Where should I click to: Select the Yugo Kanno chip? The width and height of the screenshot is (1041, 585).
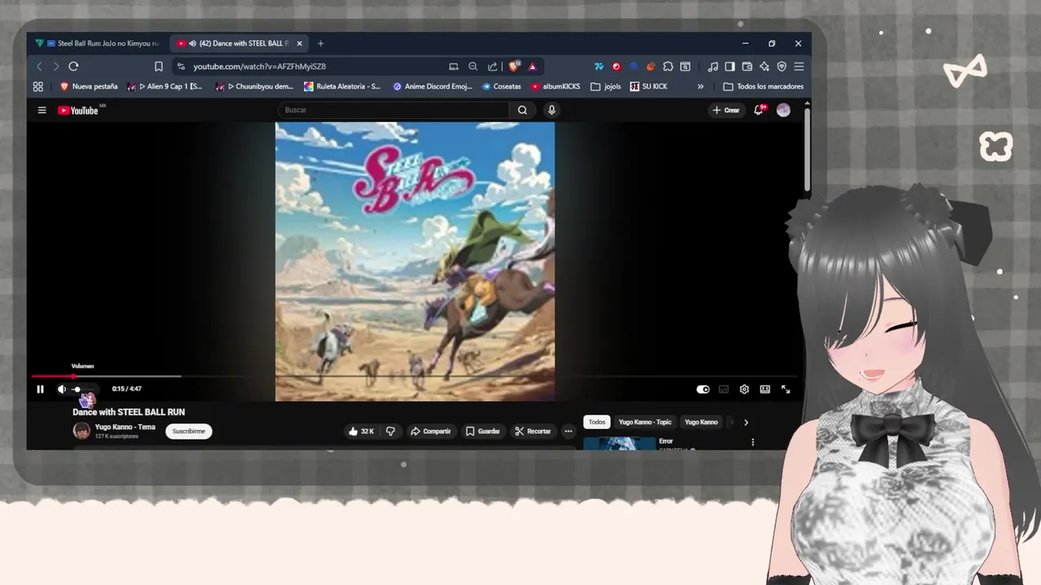(x=701, y=422)
